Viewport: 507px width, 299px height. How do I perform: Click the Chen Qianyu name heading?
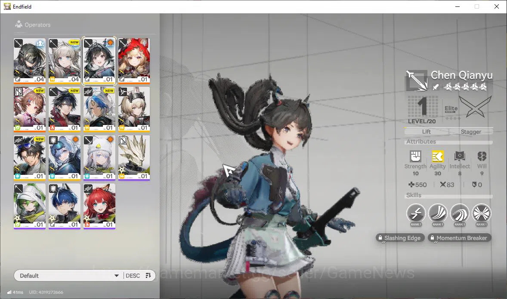[x=462, y=75]
